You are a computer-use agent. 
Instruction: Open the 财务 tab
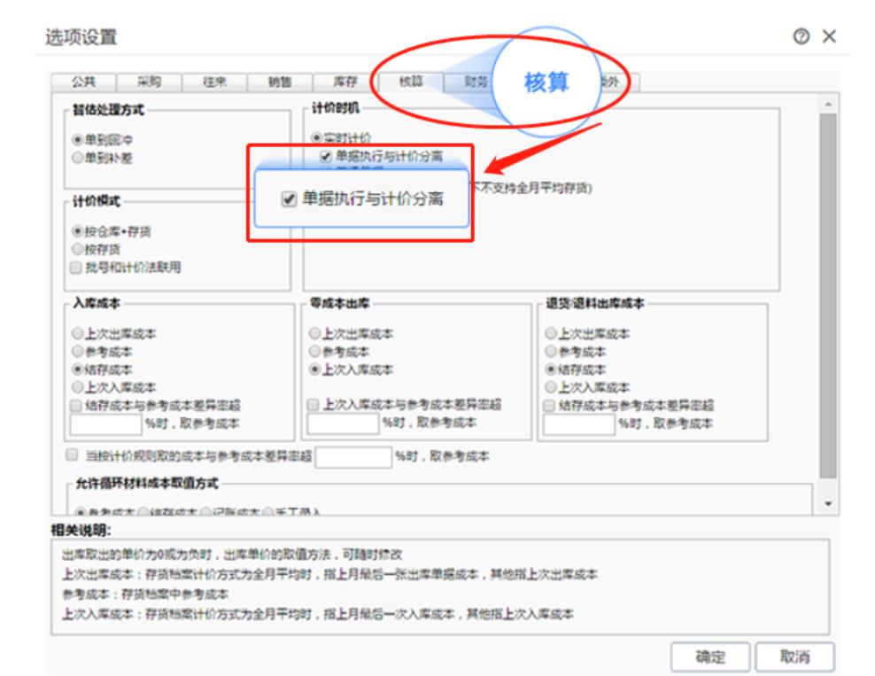coord(476,82)
